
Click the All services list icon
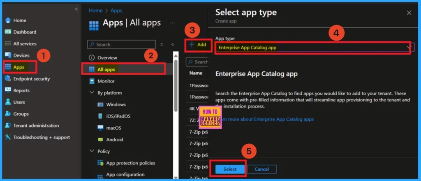[x=8, y=44]
